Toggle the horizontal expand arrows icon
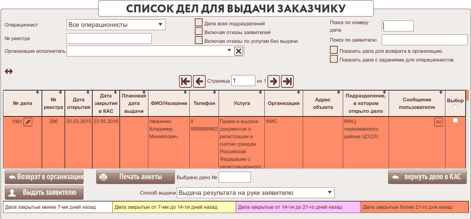Image resolution: width=471 pixels, height=219 pixels. (x=9, y=71)
